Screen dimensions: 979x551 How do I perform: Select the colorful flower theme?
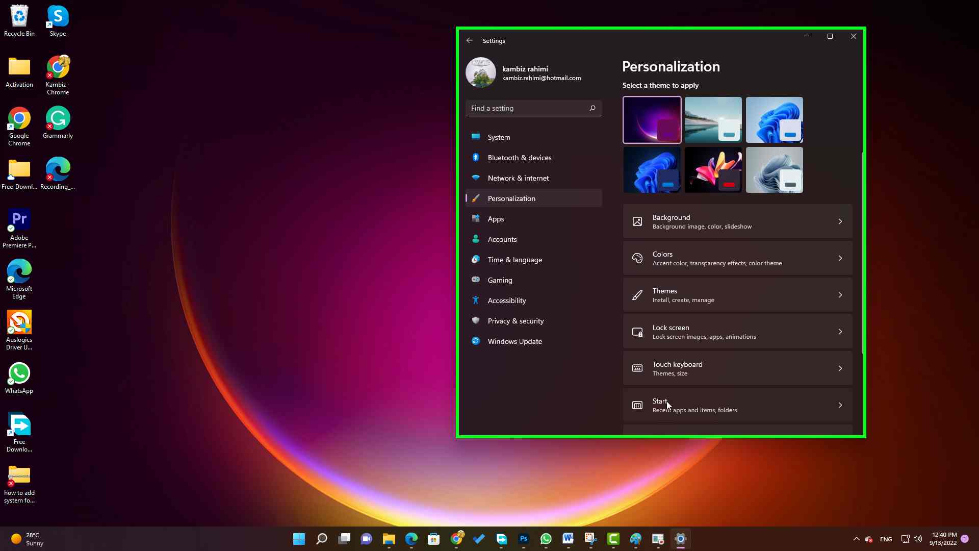[713, 169]
